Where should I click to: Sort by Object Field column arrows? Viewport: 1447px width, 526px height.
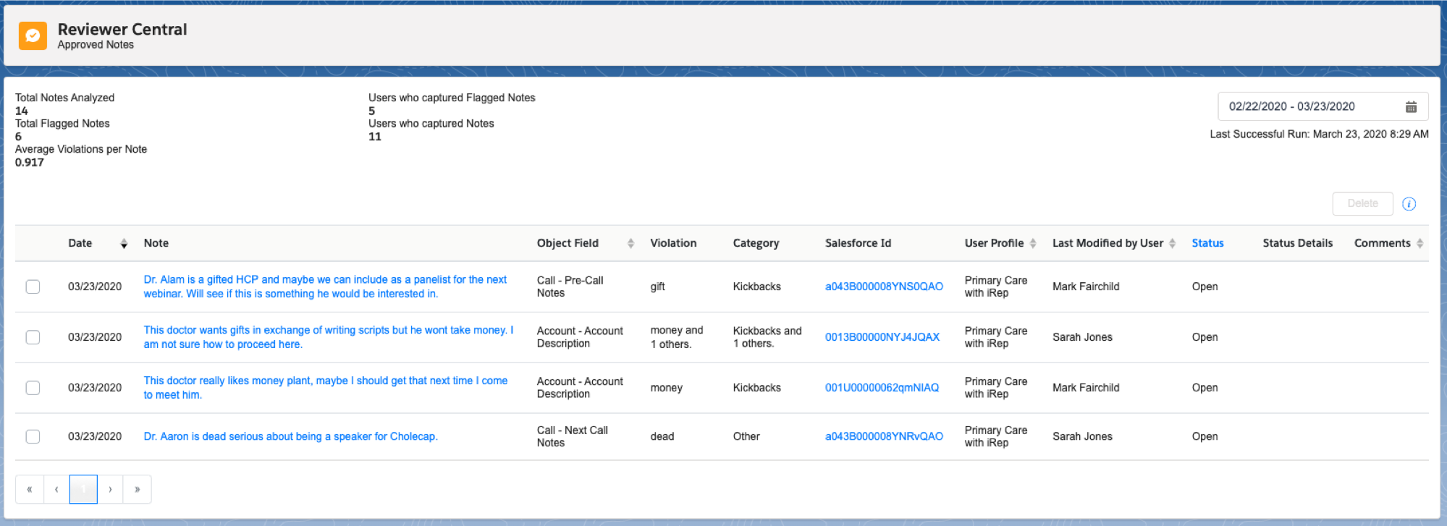pyautogui.click(x=630, y=244)
